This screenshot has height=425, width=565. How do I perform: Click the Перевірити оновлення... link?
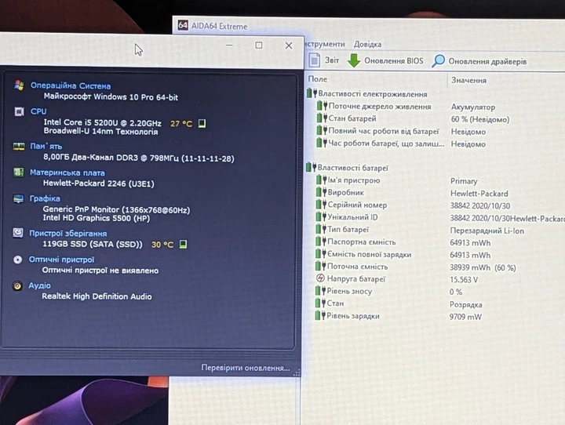[246, 368]
